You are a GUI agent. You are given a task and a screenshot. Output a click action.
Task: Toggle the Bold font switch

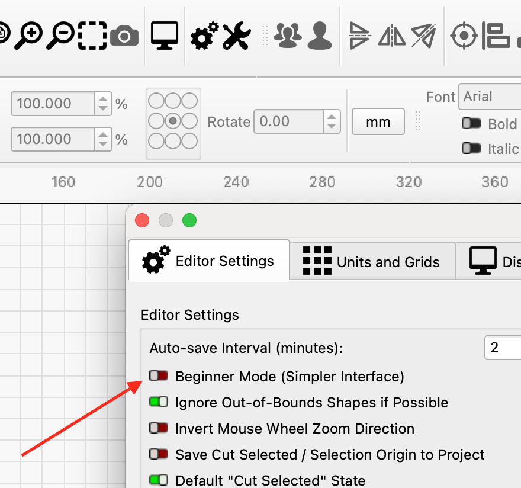click(471, 123)
